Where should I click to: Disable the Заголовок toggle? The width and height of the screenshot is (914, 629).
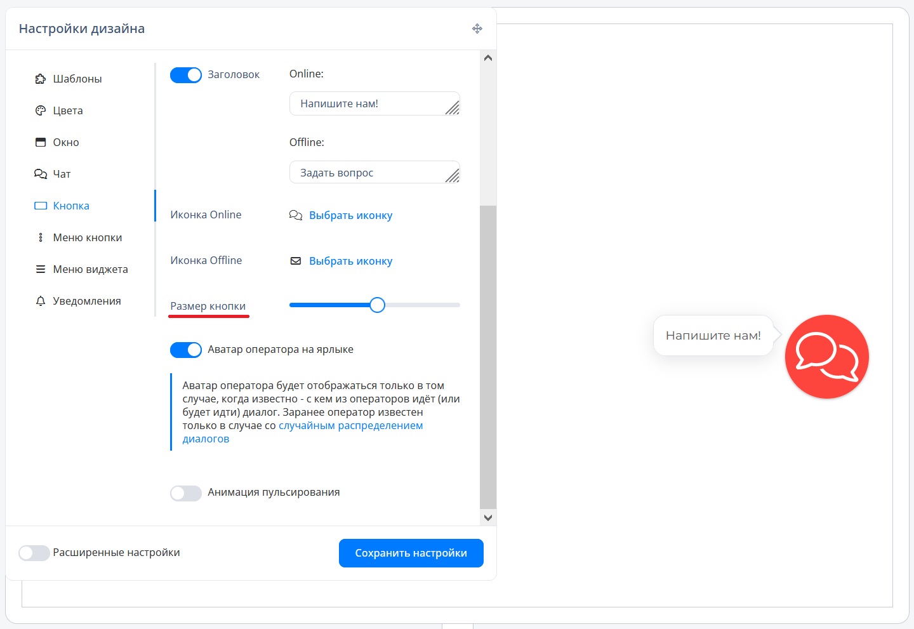click(x=186, y=75)
